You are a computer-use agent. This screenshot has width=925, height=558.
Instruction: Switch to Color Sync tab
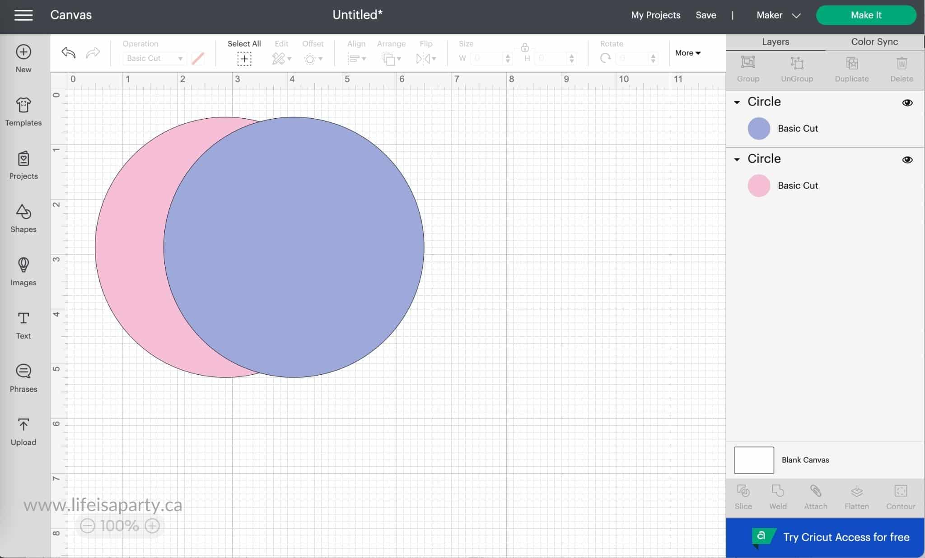tap(874, 42)
